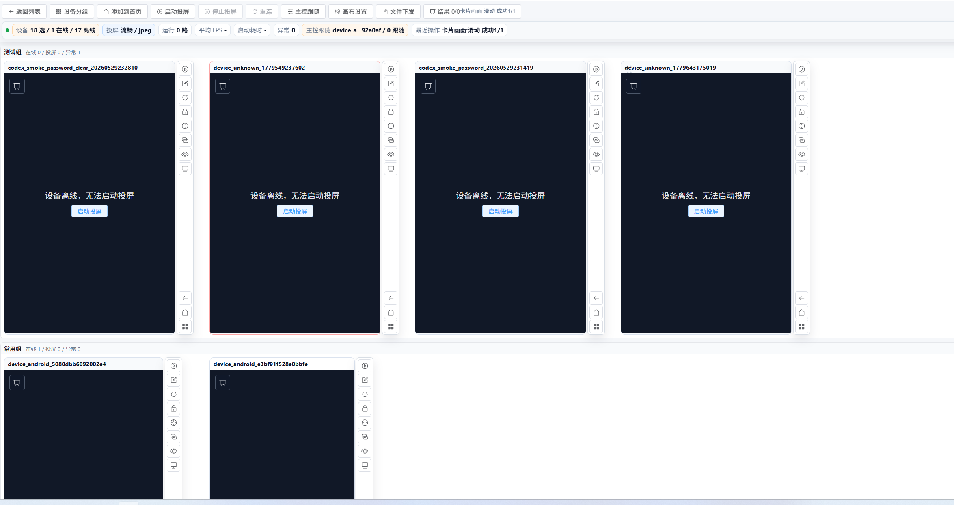The width and height of the screenshot is (954, 505).
Task: Toggle eye icon beside codex_smoke_password_clear card
Action: point(185,154)
